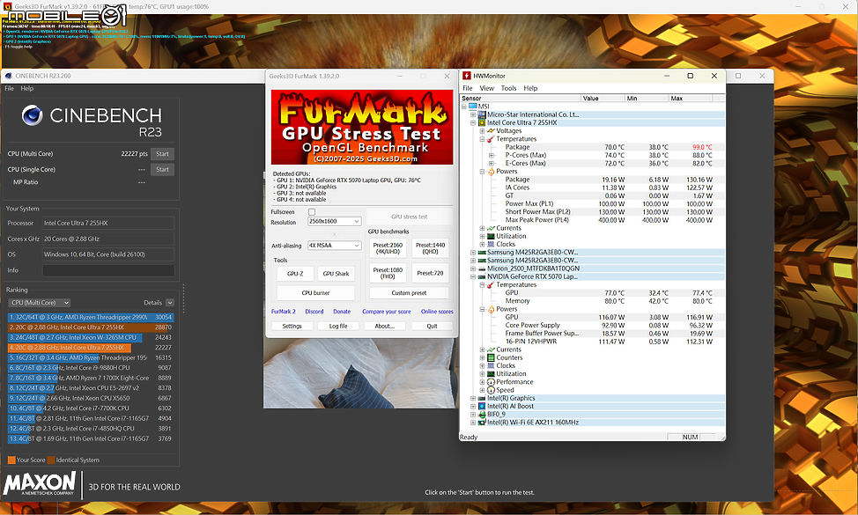Click the Currents icon under Intel Core Ultra
The height and width of the screenshot is (515, 858).
(491, 229)
